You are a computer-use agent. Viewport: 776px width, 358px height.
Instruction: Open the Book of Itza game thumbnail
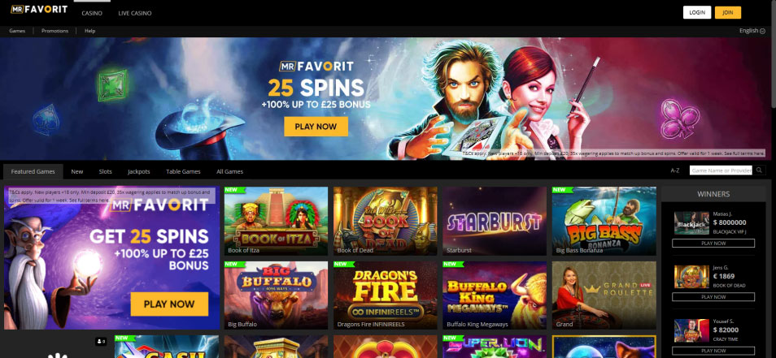[x=276, y=221]
